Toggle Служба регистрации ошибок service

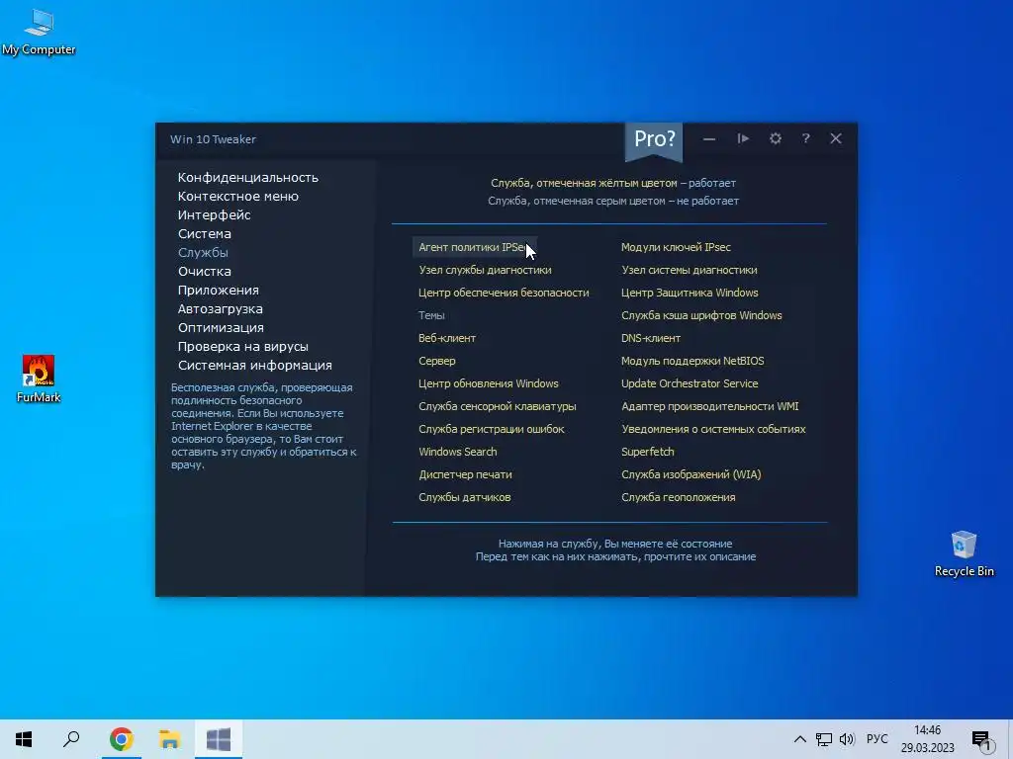492,429
